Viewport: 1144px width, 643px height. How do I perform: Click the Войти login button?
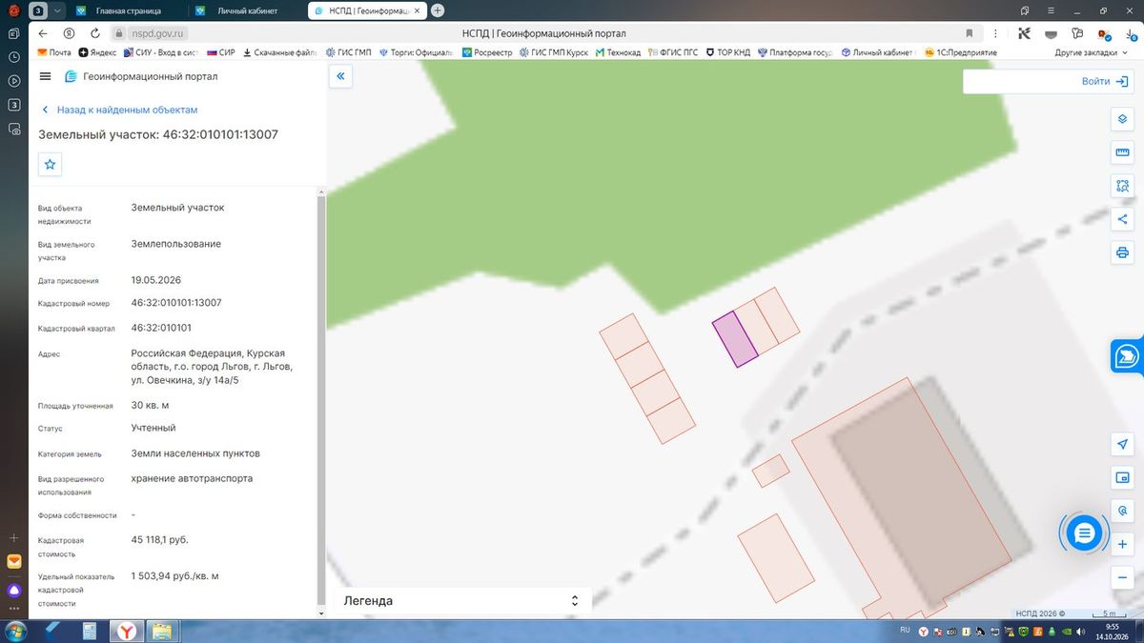tap(1105, 81)
